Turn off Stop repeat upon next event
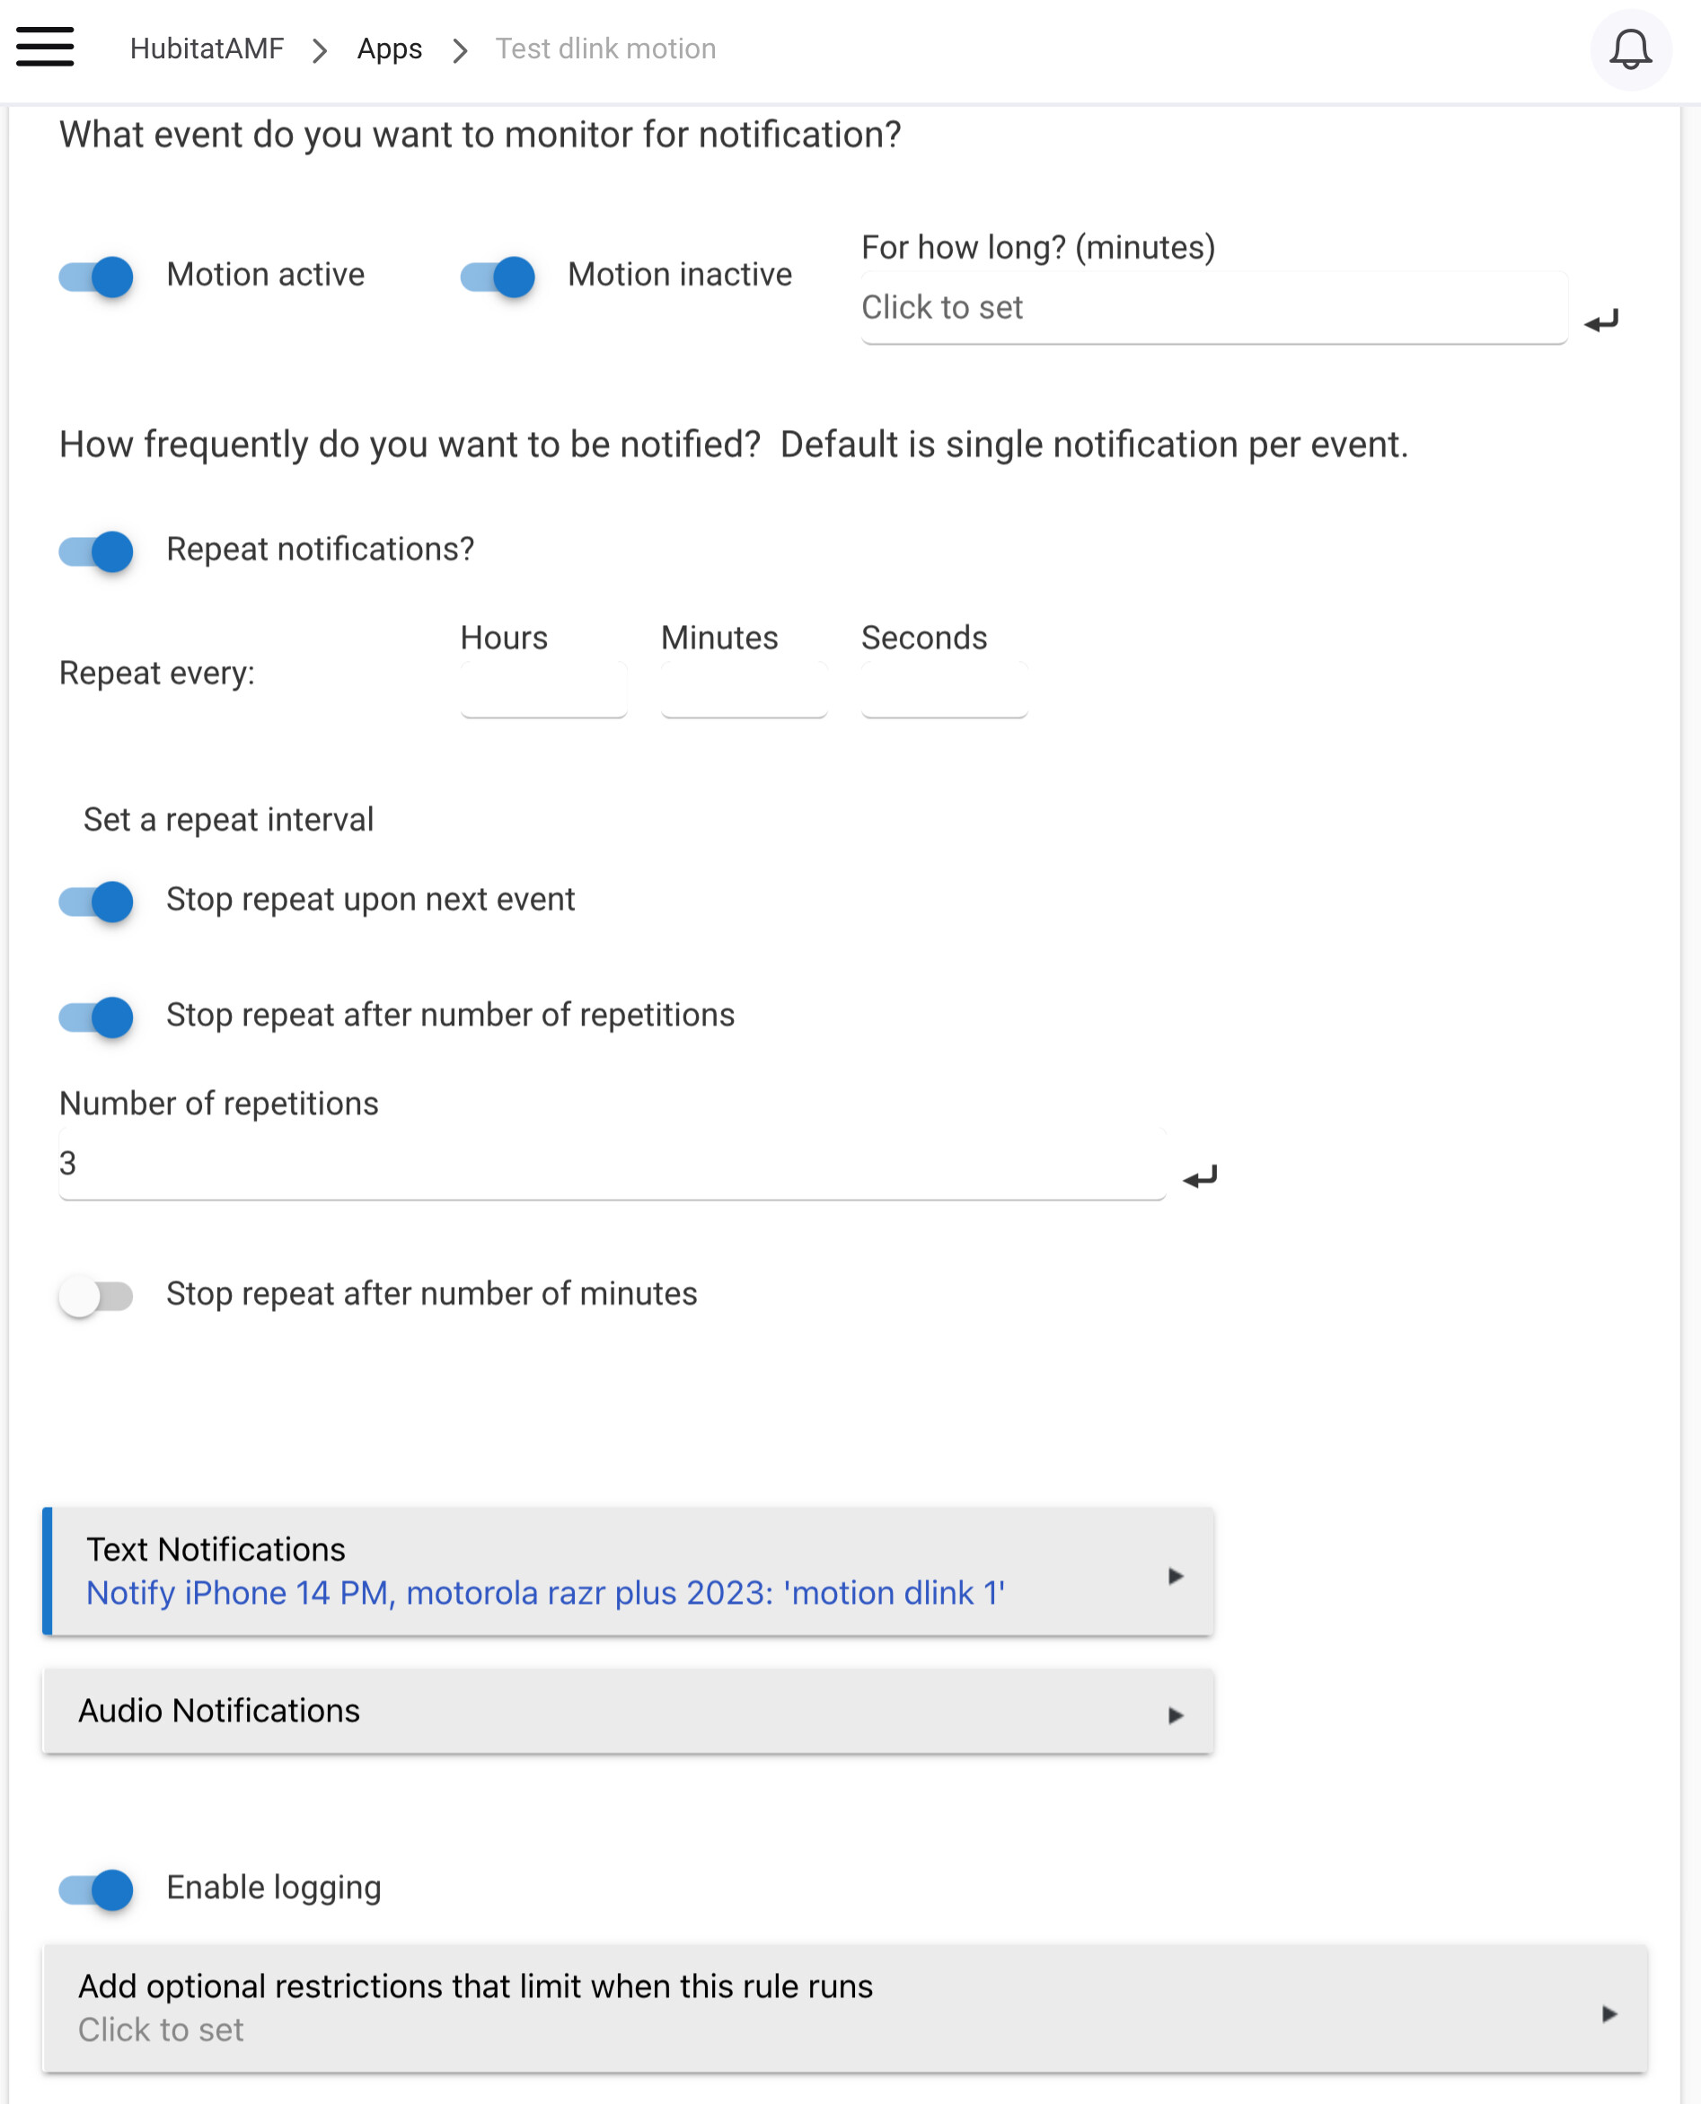Image resolution: width=1701 pixels, height=2104 pixels. (x=96, y=902)
